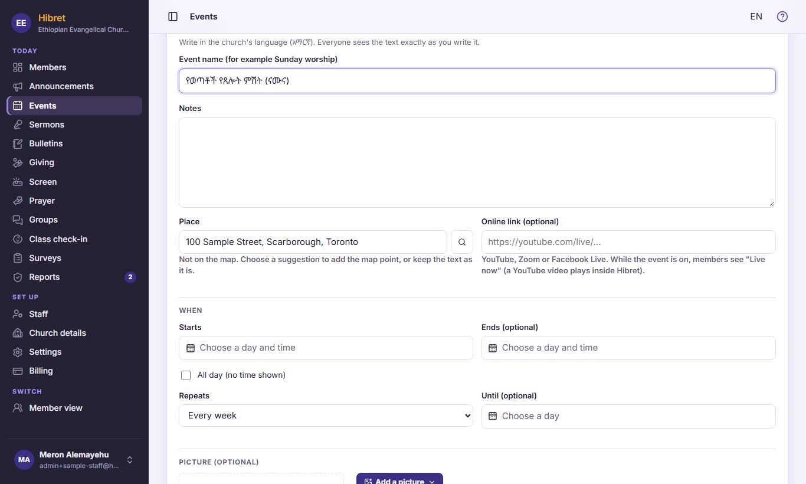The image size is (806, 484).
Task: Open help with the question mark icon
Action: click(782, 17)
